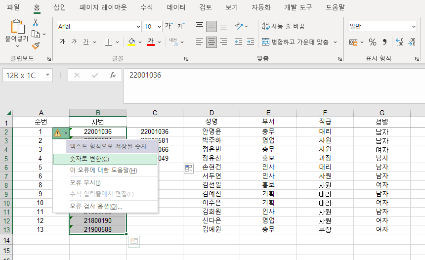Viewport: 425px width, 260px height.
Task: Toggle middle vertical alignment
Action: (212, 26)
